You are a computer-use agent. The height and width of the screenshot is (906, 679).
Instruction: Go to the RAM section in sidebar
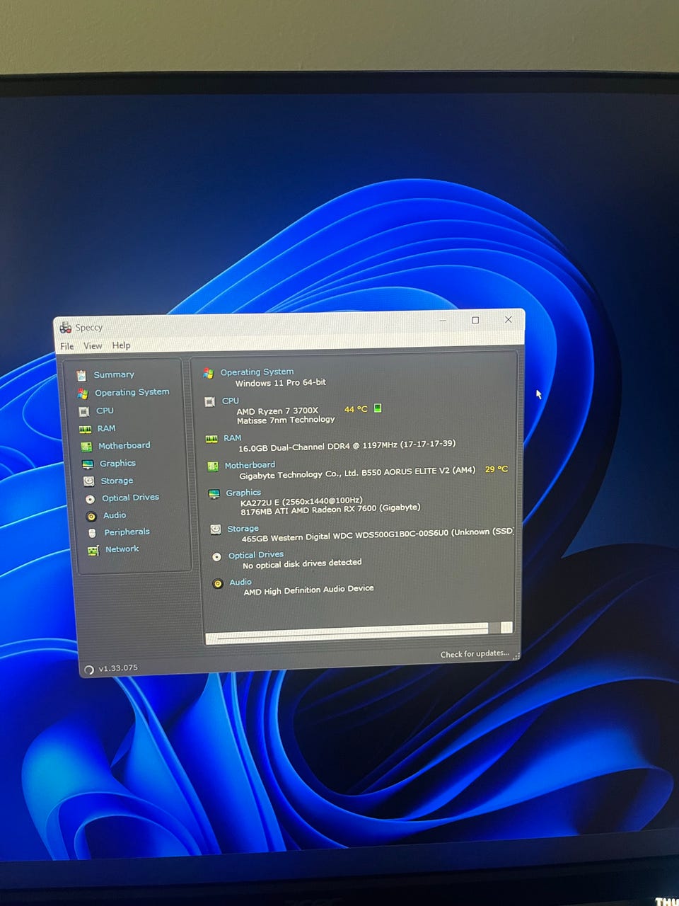(106, 428)
